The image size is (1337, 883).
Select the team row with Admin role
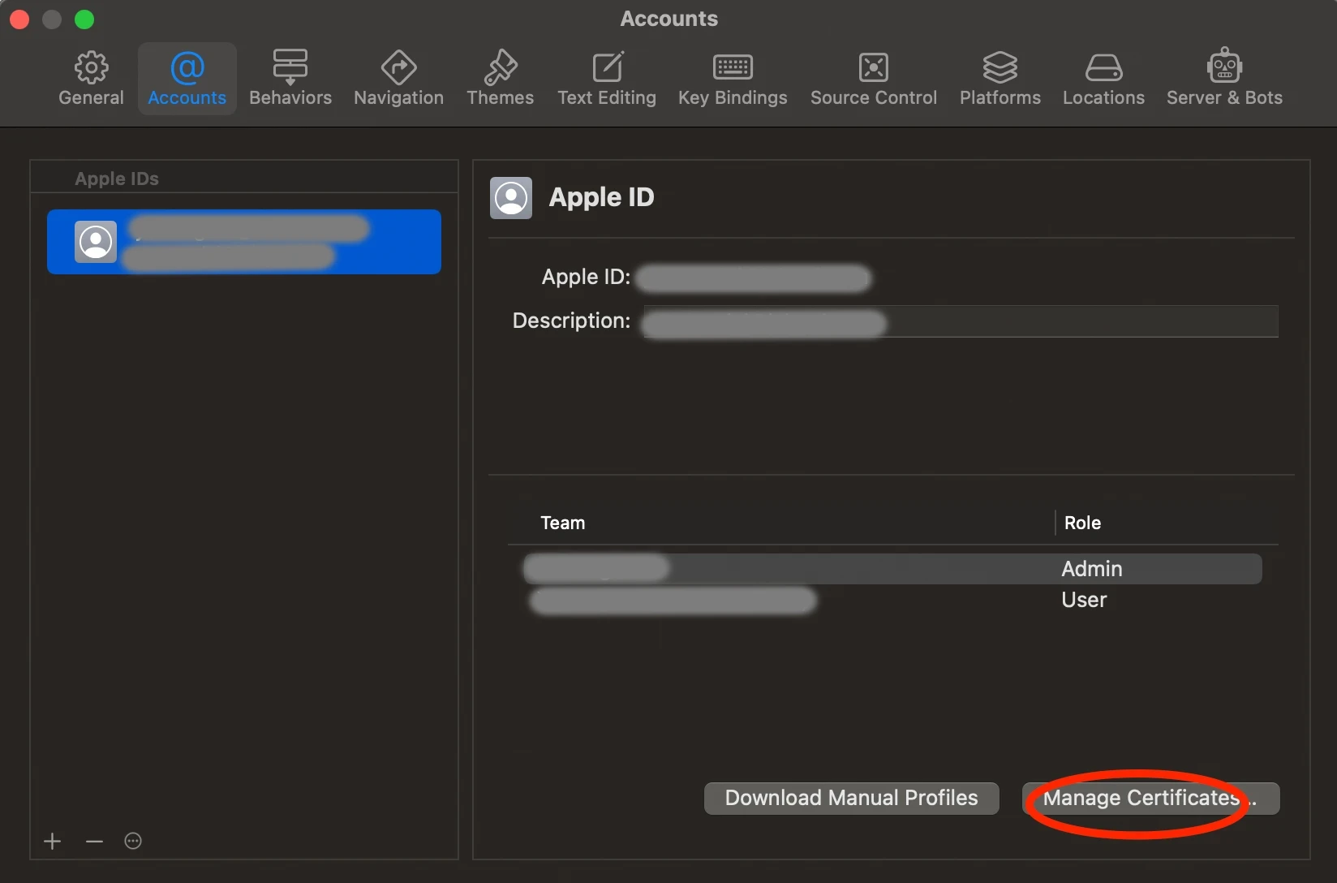pyautogui.click(x=892, y=569)
